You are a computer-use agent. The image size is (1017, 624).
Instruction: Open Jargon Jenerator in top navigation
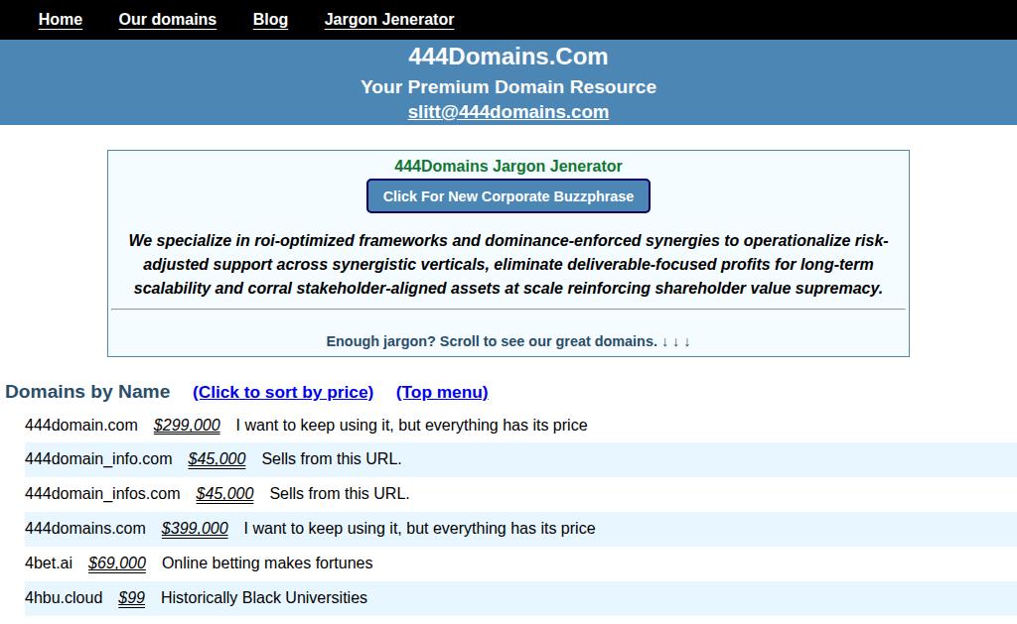coord(388,20)
